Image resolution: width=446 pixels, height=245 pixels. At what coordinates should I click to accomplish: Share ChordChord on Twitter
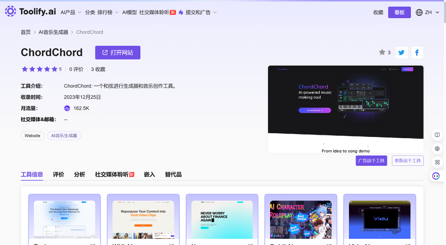pyautogui.click(x=402, y=52)
